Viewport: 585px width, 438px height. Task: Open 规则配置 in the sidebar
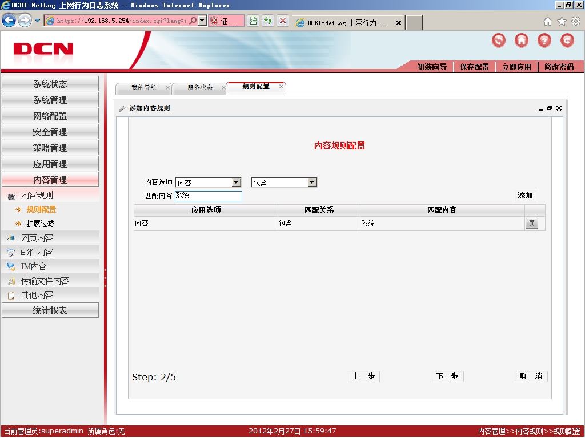pyautogui.click(x=41, y=210)
